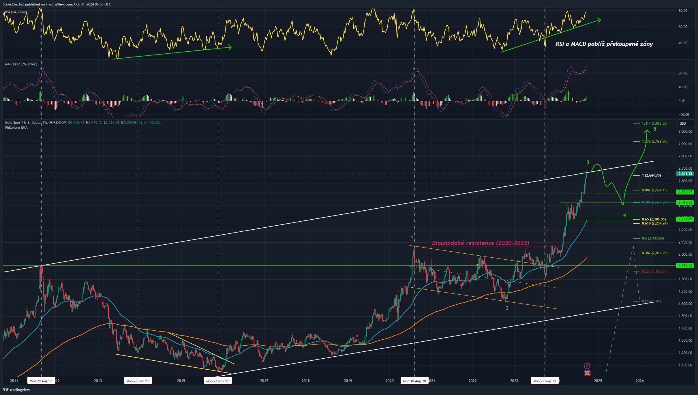This screenshot has height=395, width=698.
Task: Click the 'RSI a MACD poblíž překoupené zóny' note
Action: coord(604,44)
